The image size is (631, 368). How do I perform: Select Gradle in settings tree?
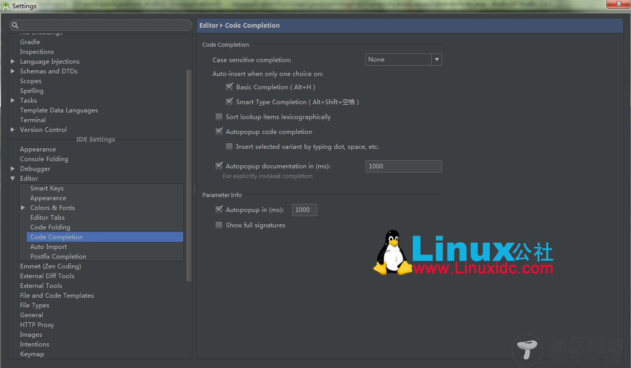pos(30,42)
